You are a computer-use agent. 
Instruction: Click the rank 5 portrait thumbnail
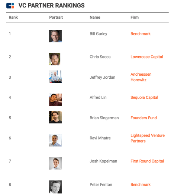click(55, 117)
